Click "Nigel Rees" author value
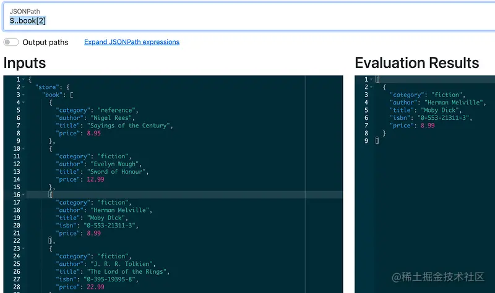 (111, 118)
